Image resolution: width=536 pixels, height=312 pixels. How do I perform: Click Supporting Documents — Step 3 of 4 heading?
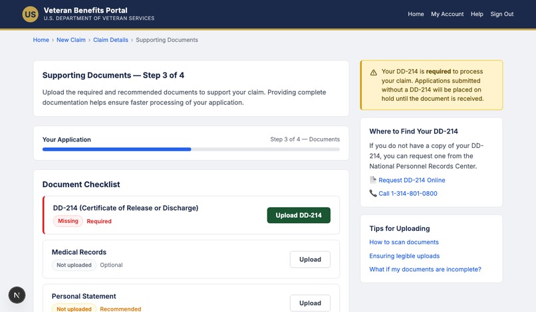click(113, 75)
